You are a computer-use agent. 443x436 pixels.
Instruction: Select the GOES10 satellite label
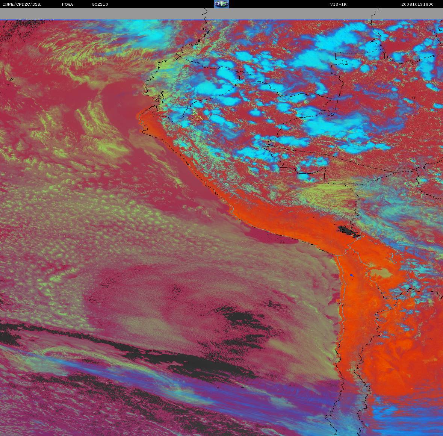tap(100, 4)
